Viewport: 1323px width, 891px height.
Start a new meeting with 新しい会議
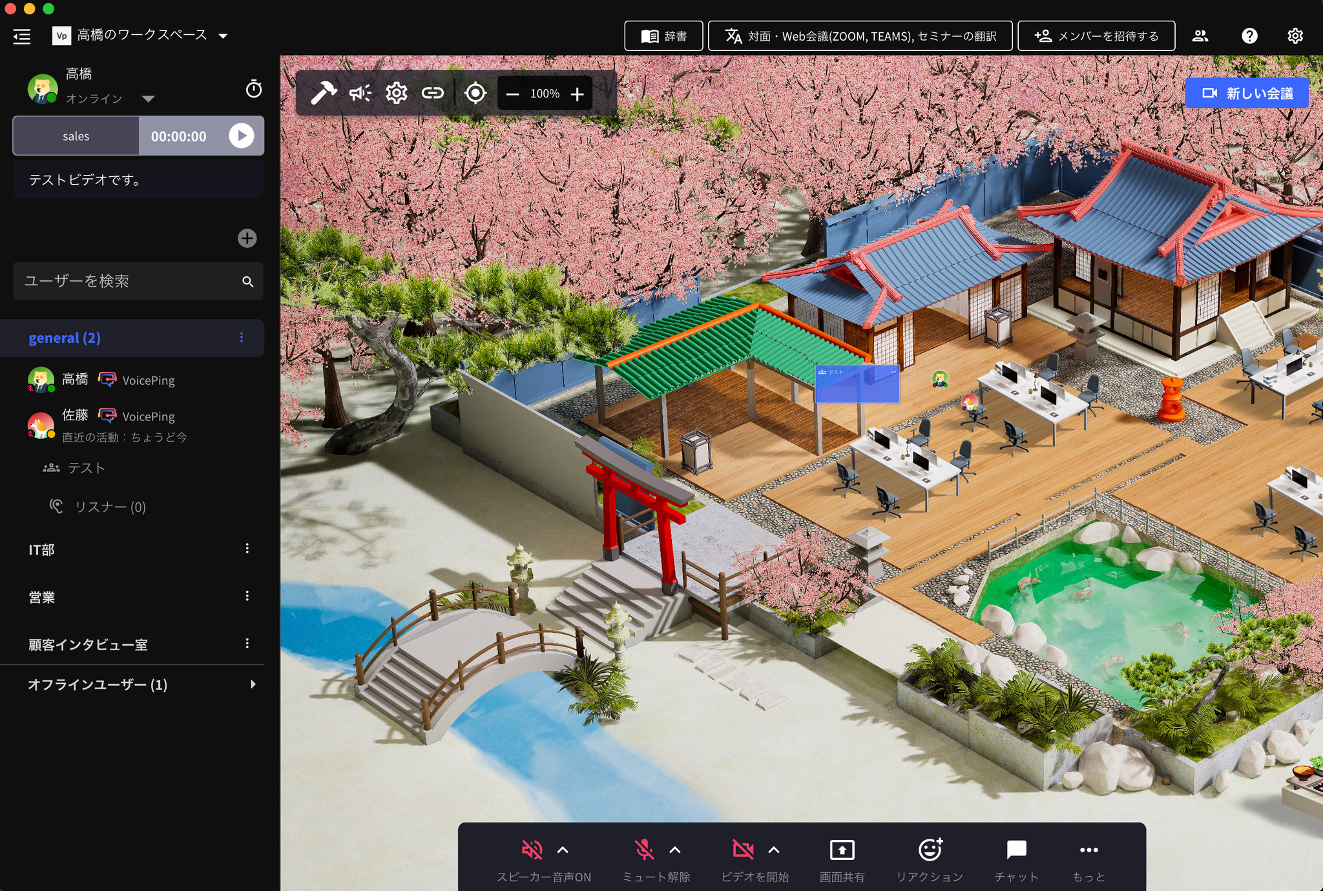pos(1247,92)
